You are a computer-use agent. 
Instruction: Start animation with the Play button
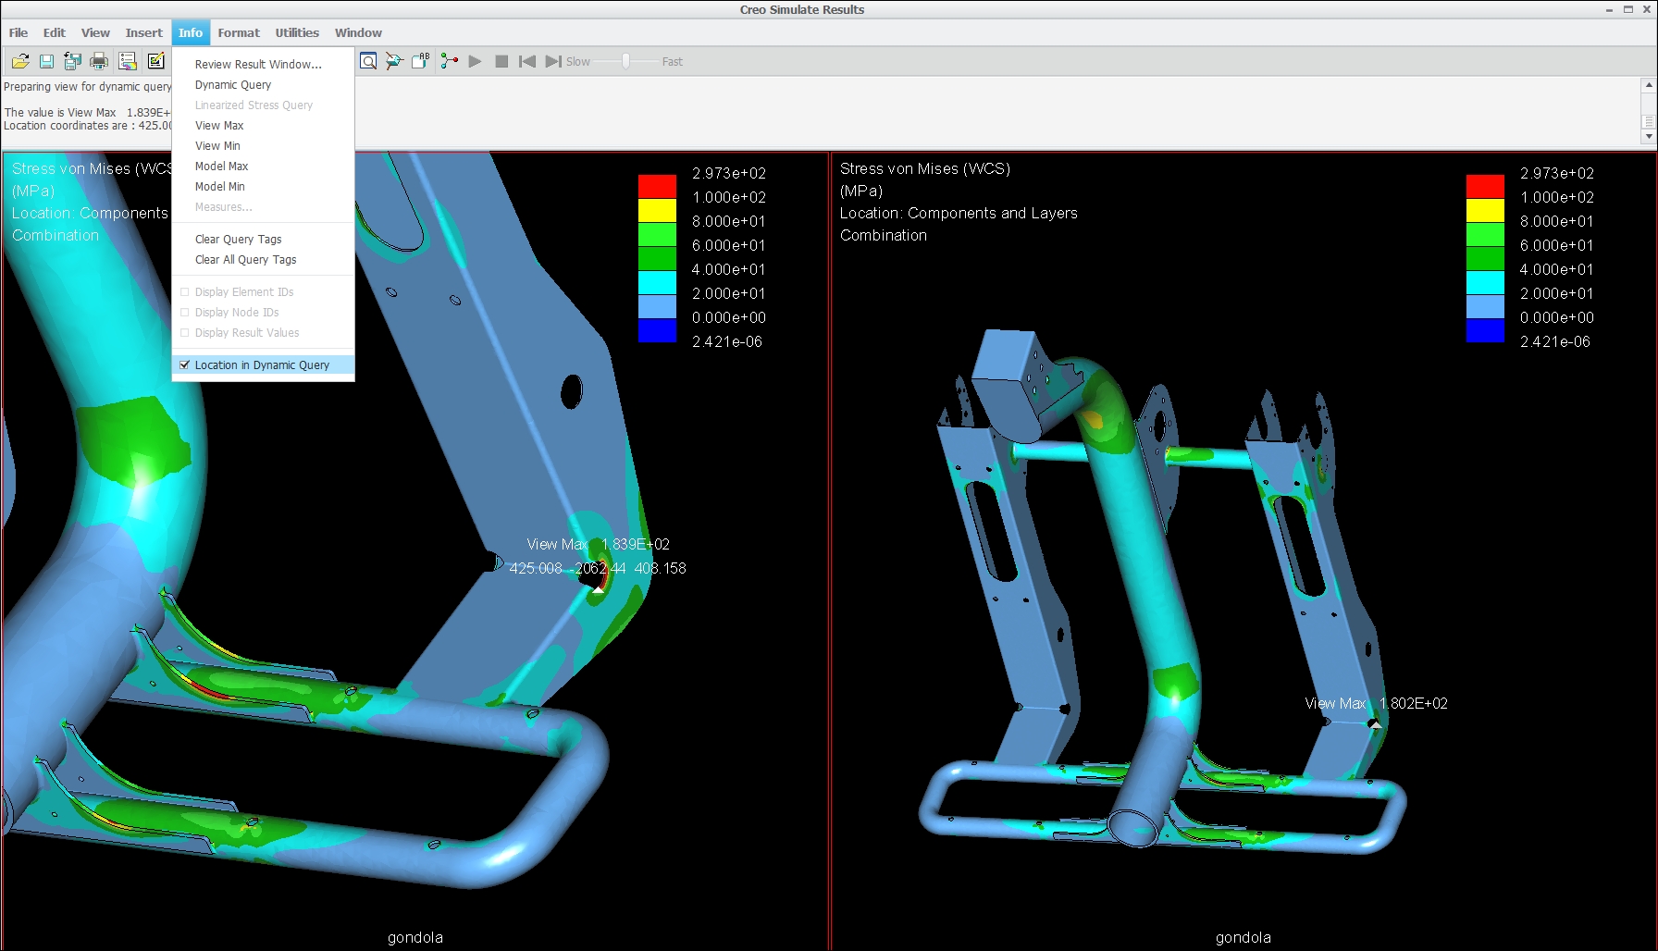(475, 61)
